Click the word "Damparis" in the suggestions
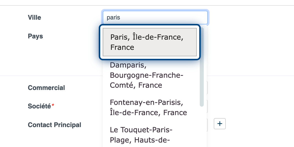 tap(128, 65)
